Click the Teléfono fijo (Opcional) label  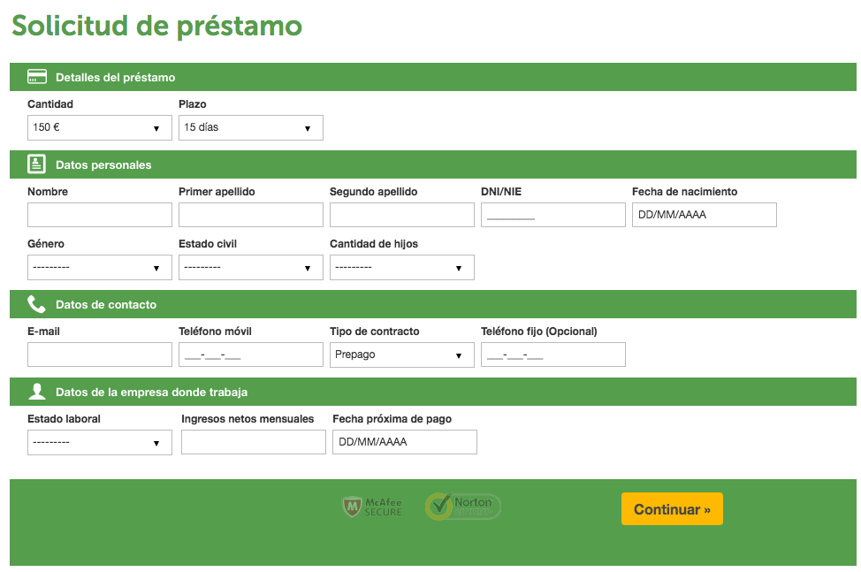point(538,331)
